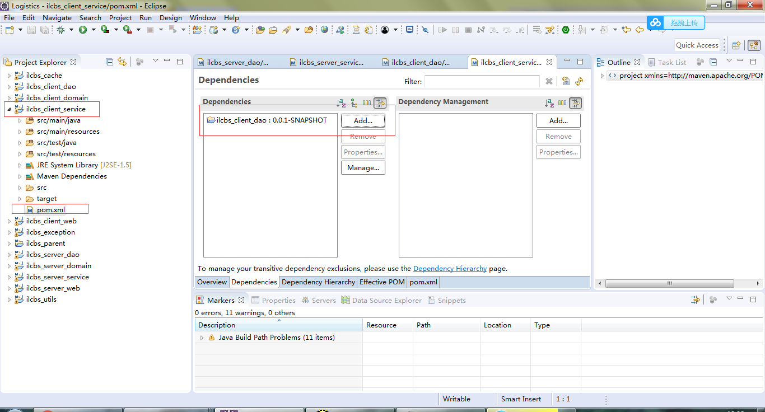Image resolution: width=765 pixels, height=412 pixels.
Task: Open the Navigate menu
Action: click(x=57, y=17)
